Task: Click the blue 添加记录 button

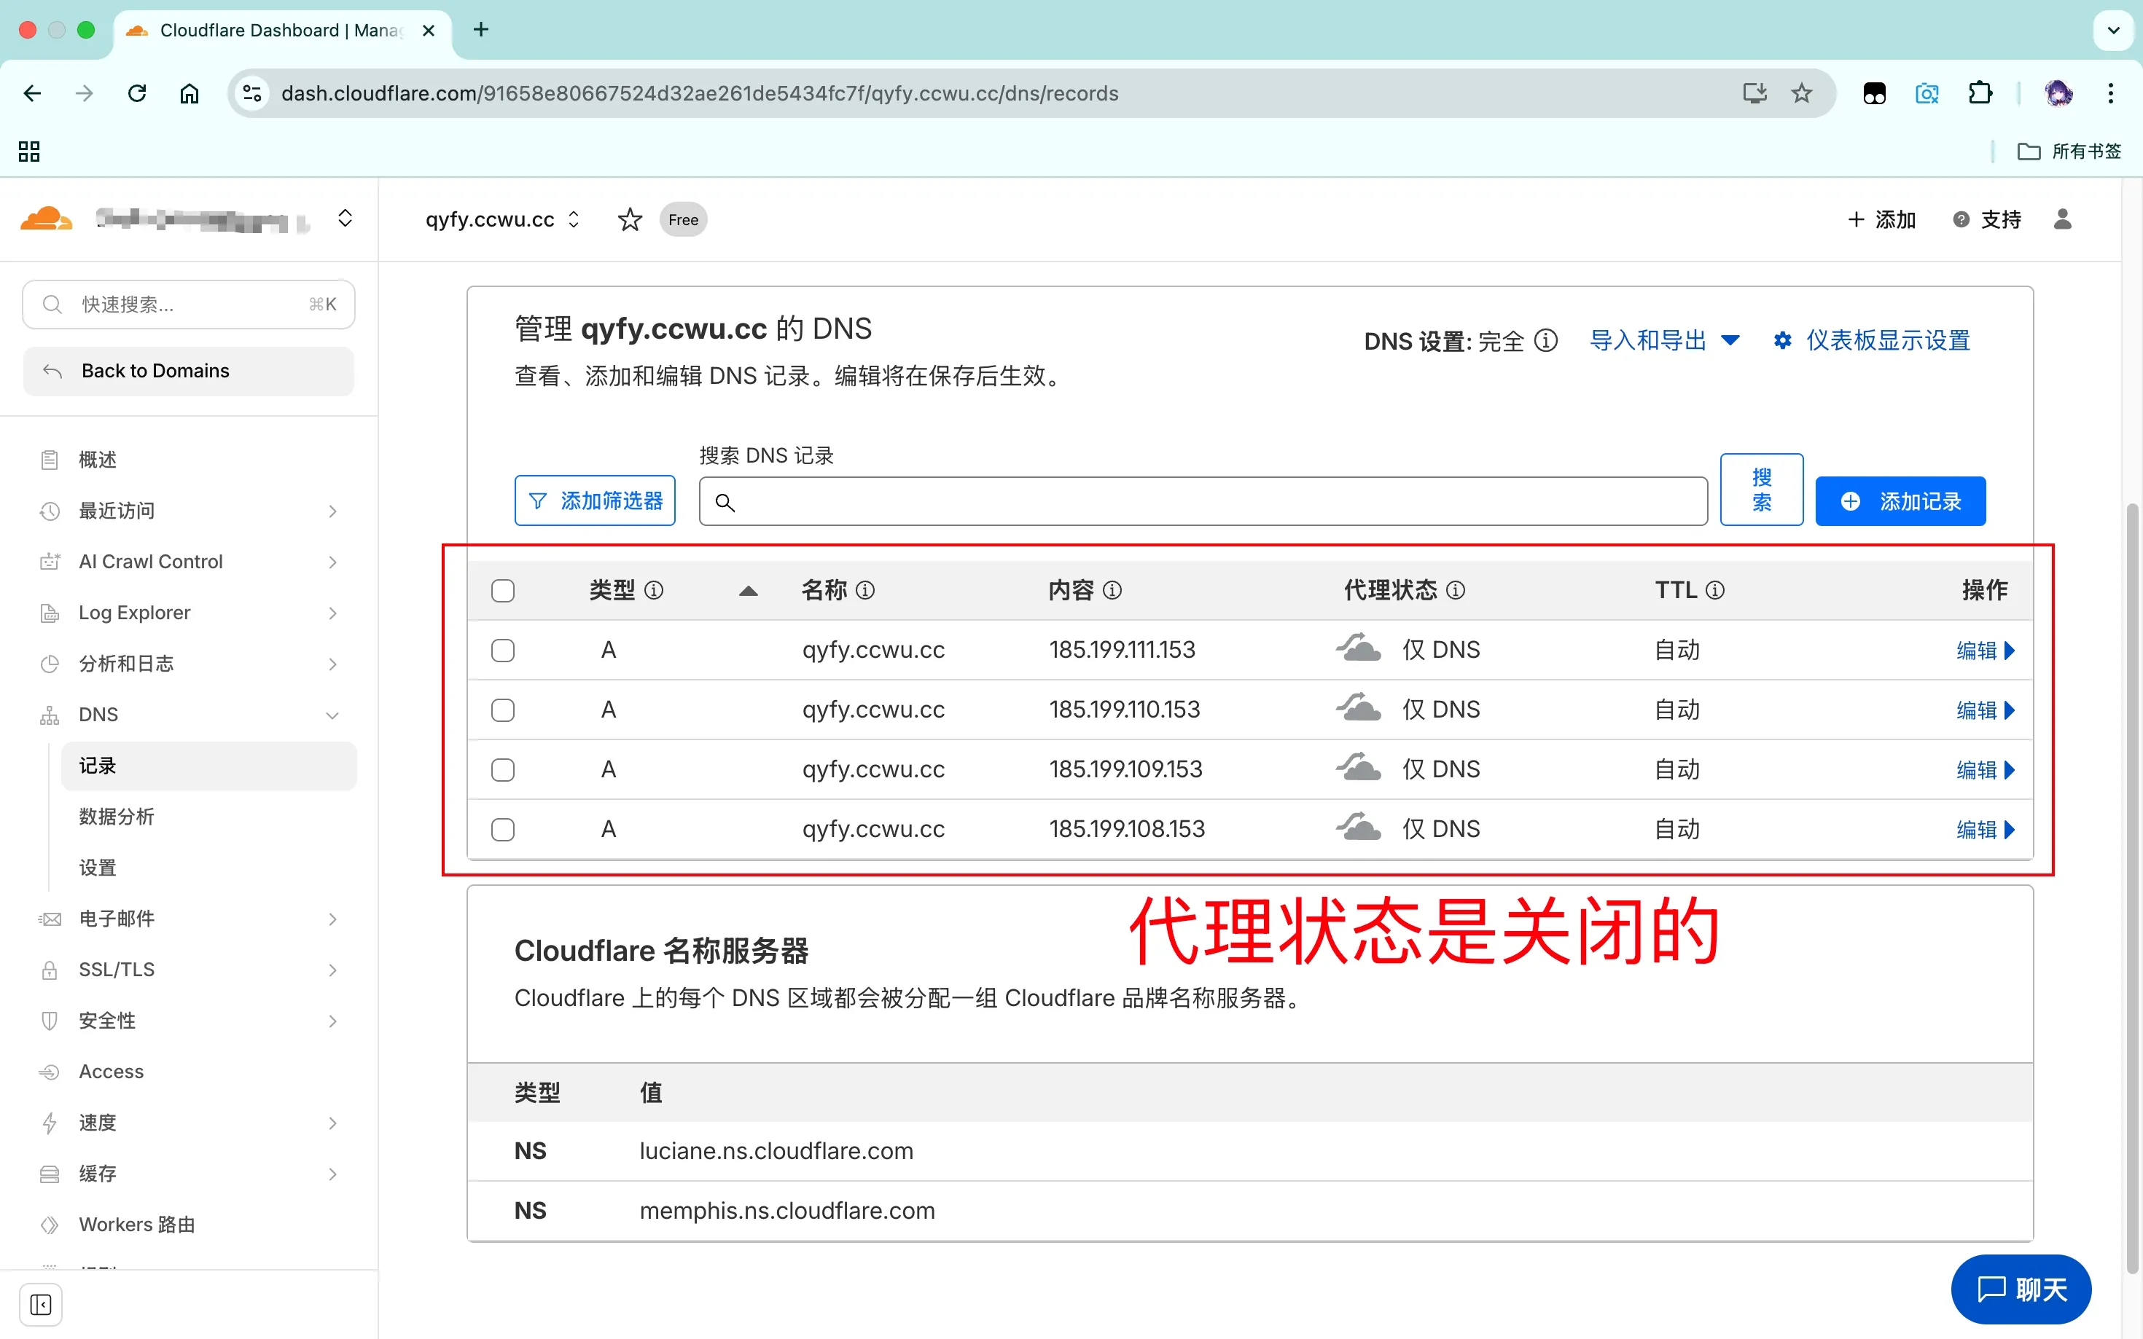Action: click(x=1900, y=502)
